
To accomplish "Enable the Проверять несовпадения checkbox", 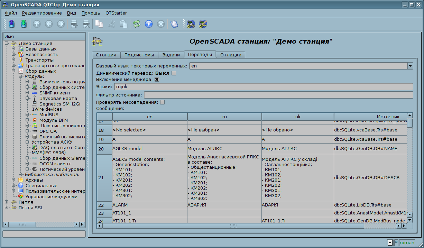I will coord(162,102).
